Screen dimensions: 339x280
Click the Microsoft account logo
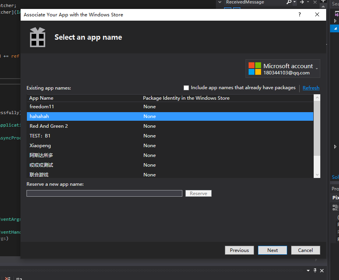tap(255, 69)
